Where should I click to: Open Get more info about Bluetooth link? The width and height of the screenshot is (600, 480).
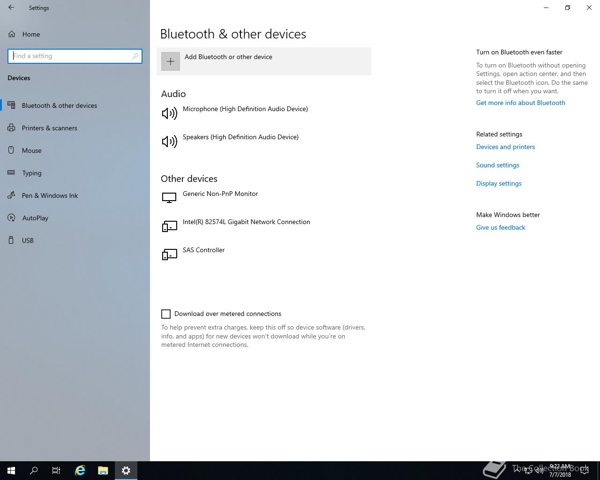(520, 103)
